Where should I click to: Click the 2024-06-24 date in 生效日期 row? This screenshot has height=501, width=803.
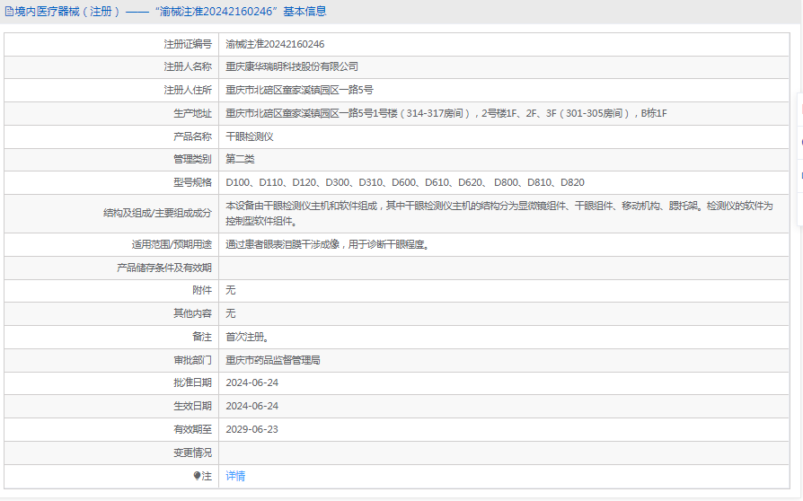pos(252,406)
